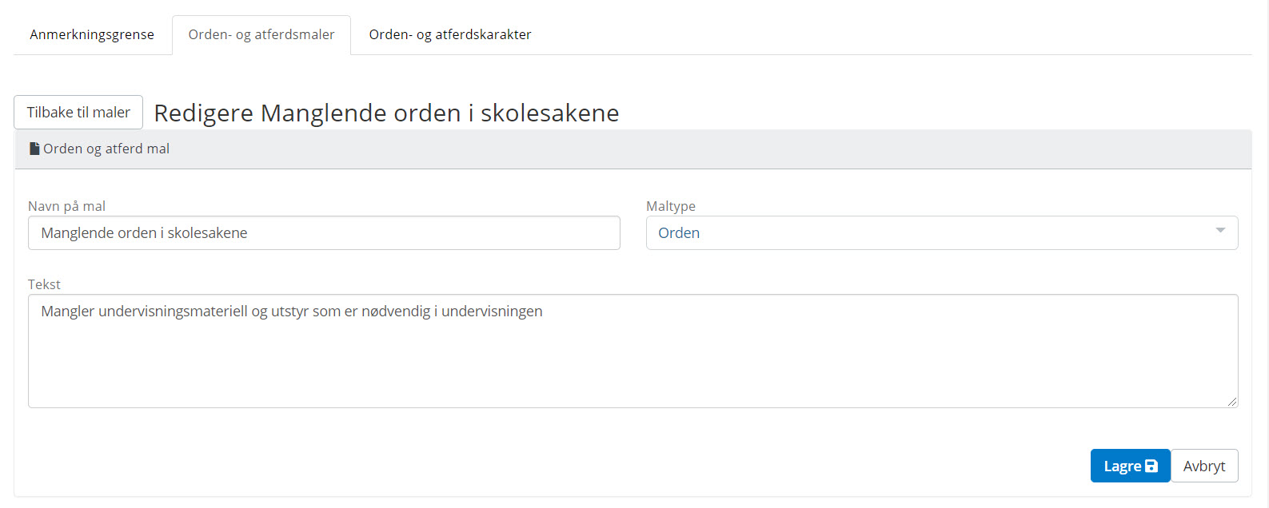This screenshot has width=1269, height=508.
Task: Switch to the Orden- og atferdskarakter tab
Action: (450, 34)
